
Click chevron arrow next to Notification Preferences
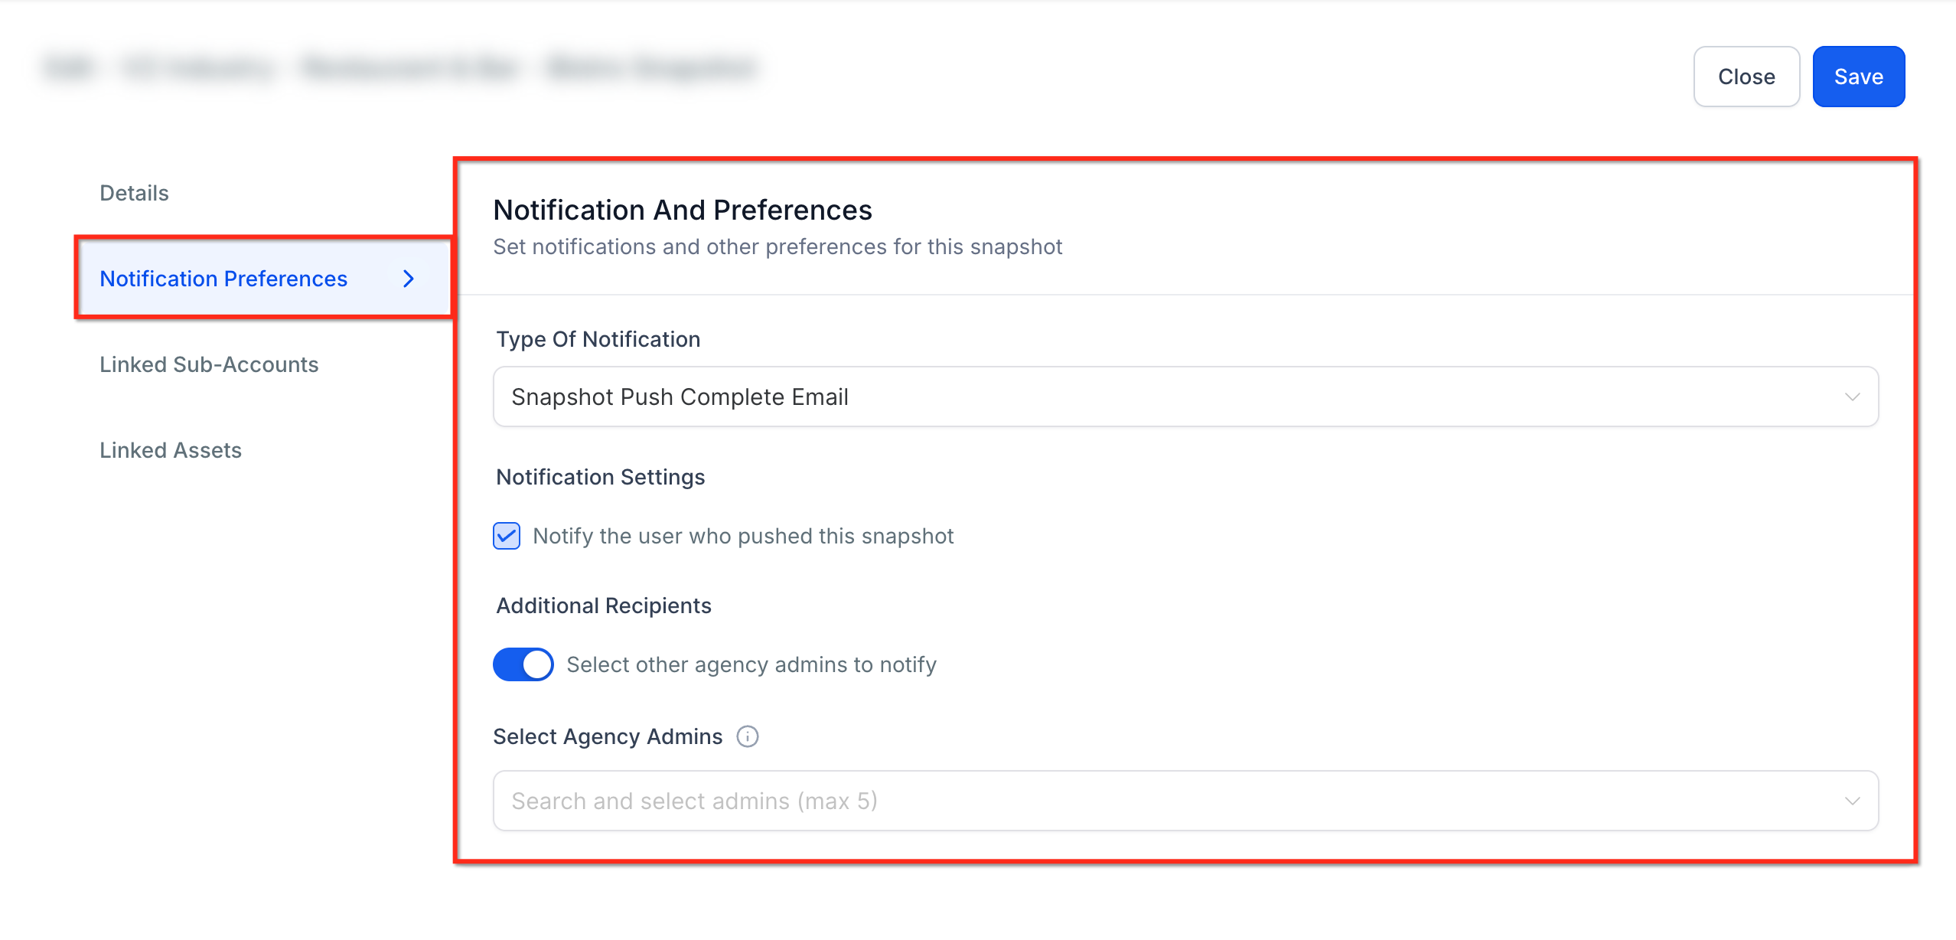pyautogui.click(x=409, y=279)
